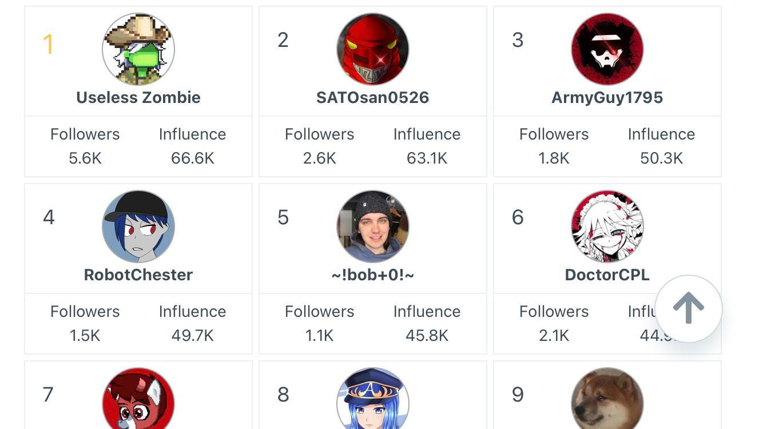Open the DoctorCPL name link
Image resolution: width=763 pixels, height=429 pixels.
607,275
